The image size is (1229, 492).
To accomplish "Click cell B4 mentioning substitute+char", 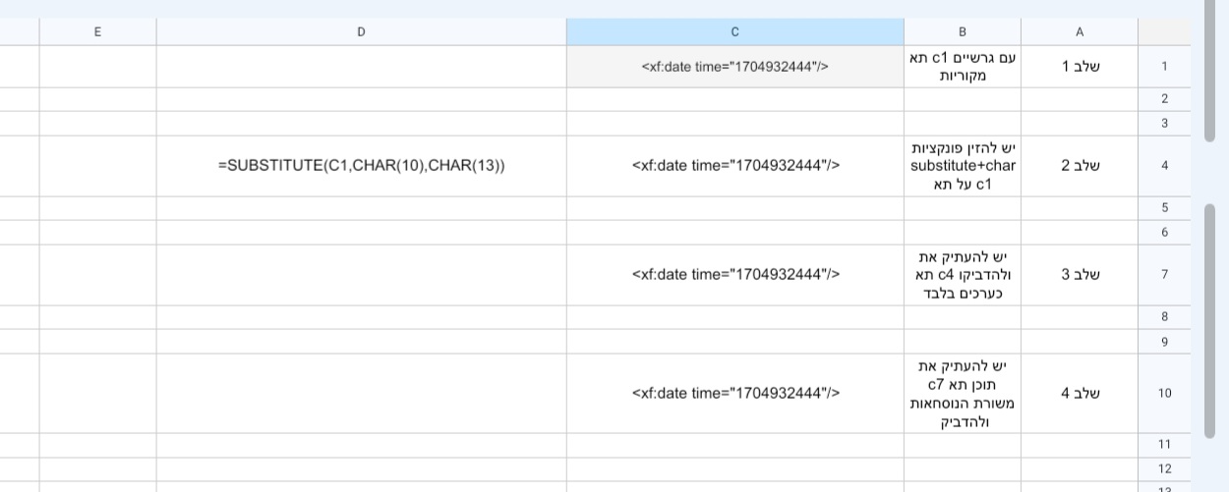I will (963, 166).
